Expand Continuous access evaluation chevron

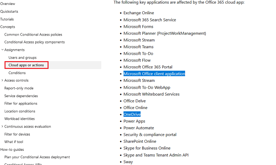[2, 126]
